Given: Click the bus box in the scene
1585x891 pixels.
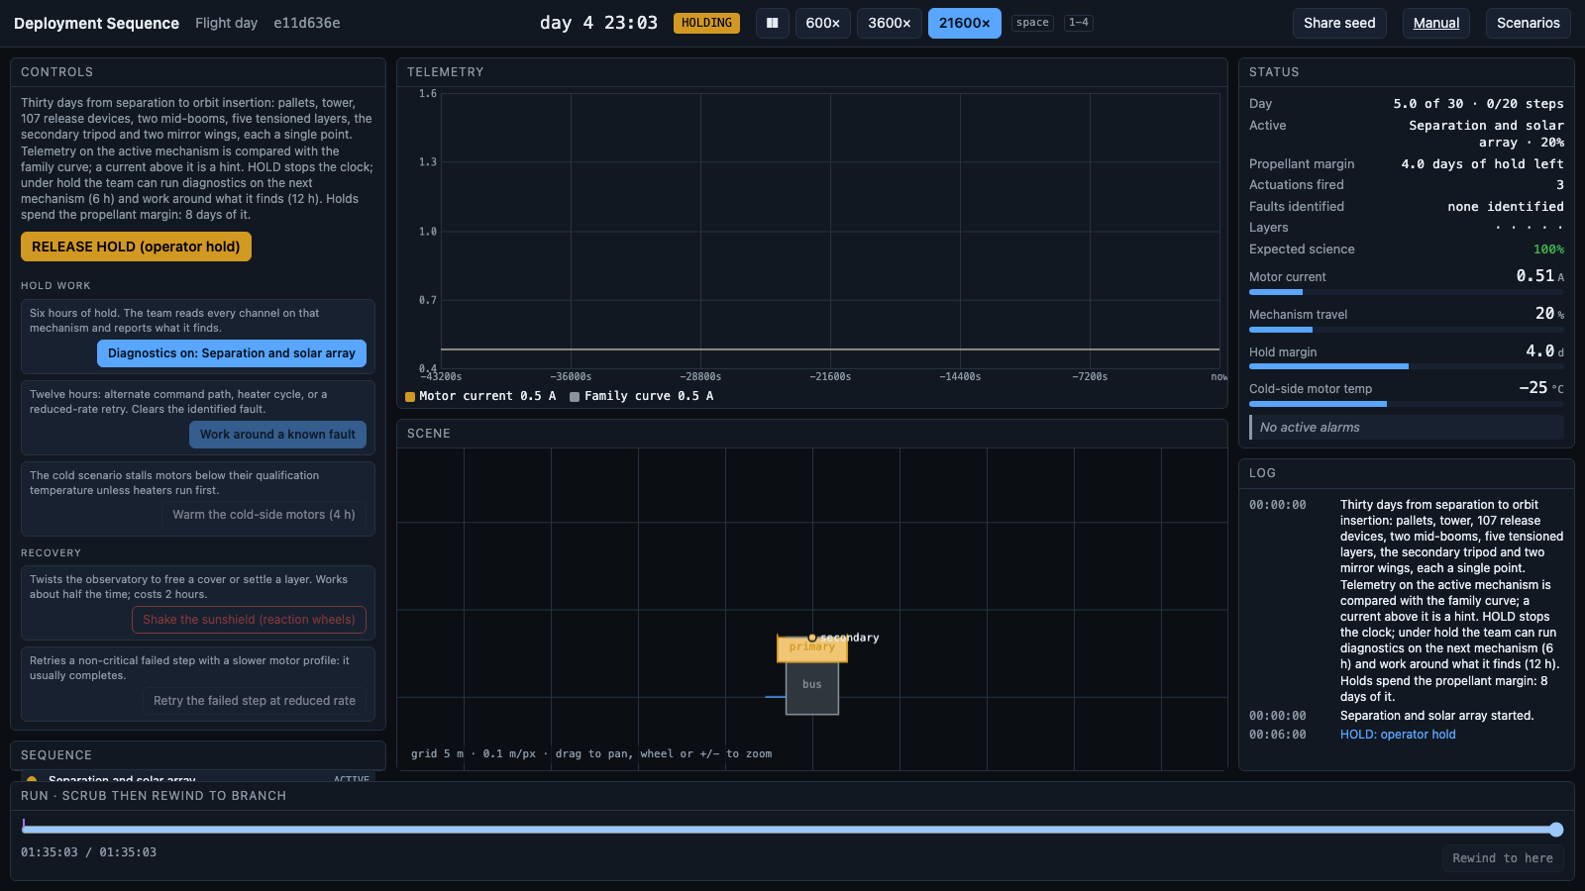Looking at the screenshot, I should coord(812,687).
